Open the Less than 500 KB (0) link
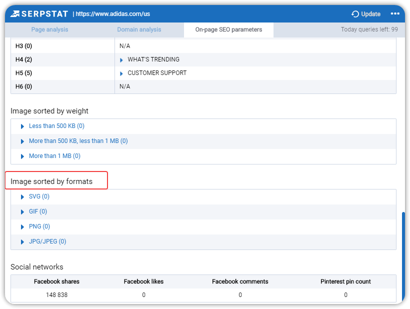This screenshot has width=410, height=309. [x=56, y=126]
